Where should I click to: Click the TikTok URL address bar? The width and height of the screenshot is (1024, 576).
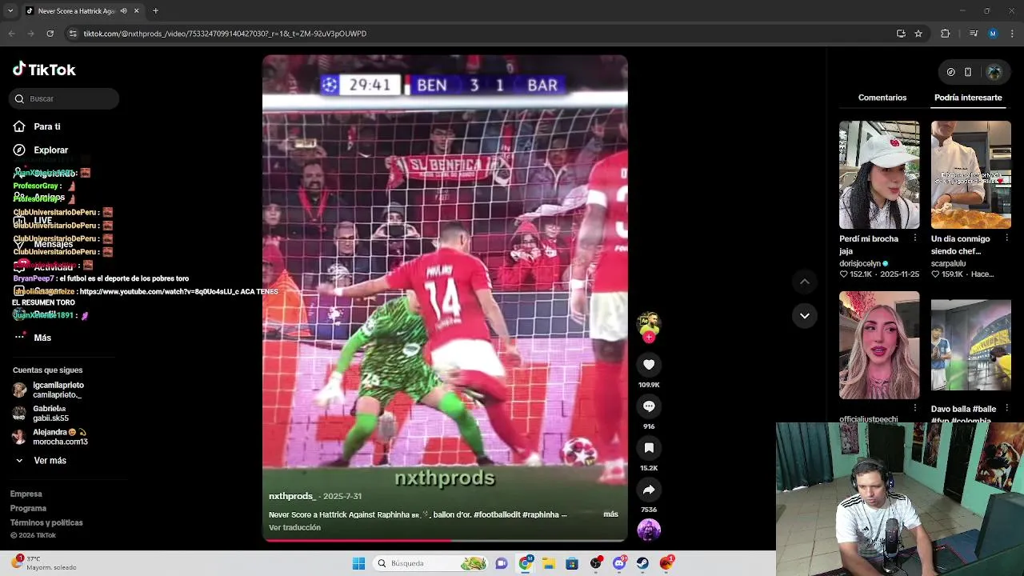click(480, 34)
